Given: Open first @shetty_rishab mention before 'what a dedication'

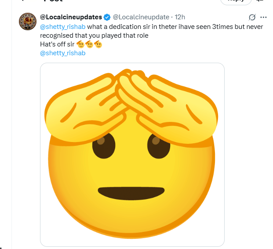Looking at the screenshot, I should pos(63,27).
